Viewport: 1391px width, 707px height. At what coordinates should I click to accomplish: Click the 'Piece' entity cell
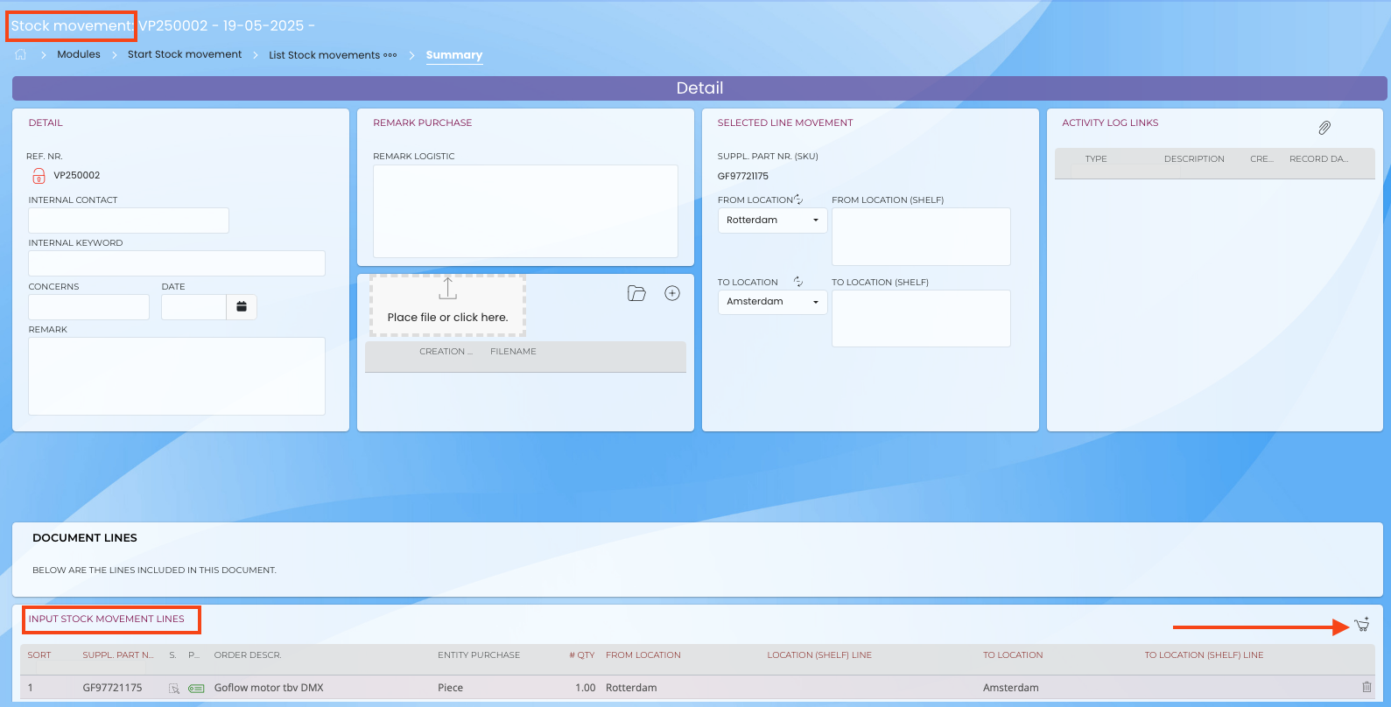point(451,688)
